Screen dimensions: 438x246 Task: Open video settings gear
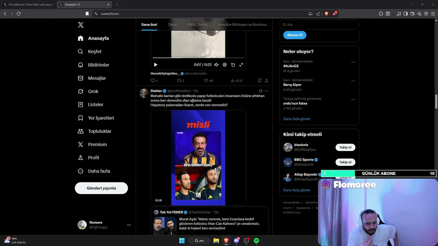tap(224, 65)
